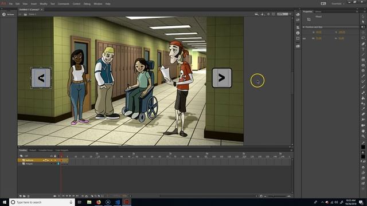Toggle lock on the images layer
Image resolution: width=367 pixels, height=206 pixels.
(55, 164)
